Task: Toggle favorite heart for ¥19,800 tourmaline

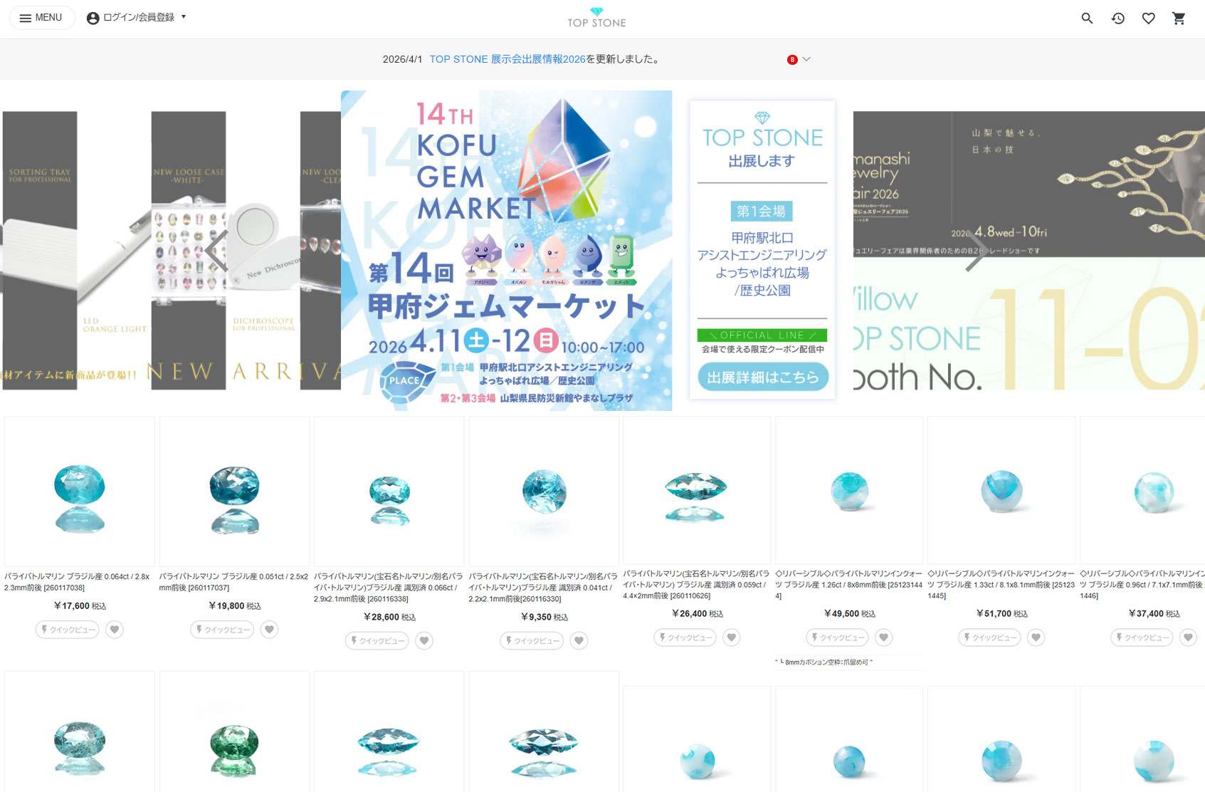Action: pyautogui.click(x=269, y=630)
